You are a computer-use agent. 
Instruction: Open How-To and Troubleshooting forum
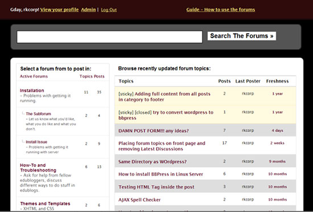(x=38, y=168)
